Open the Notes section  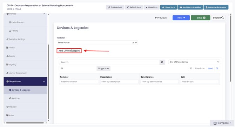pos(26,115)
